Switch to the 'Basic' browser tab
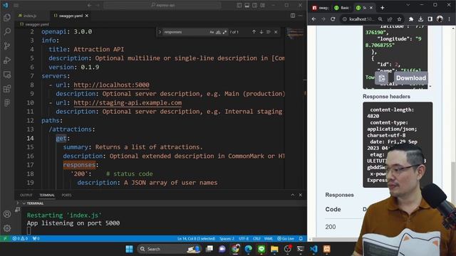The width and height of the screenshot is (456, 256). click(x=342, y=8)
